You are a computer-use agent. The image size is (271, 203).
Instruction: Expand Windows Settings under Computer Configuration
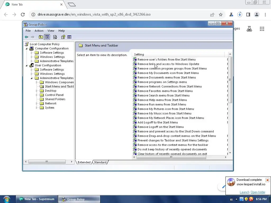(x=31, y=57)
